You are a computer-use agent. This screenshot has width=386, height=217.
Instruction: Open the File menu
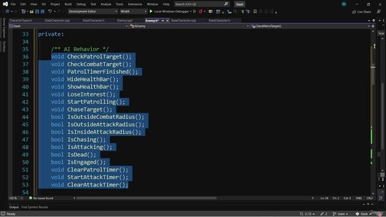[13, 4]
